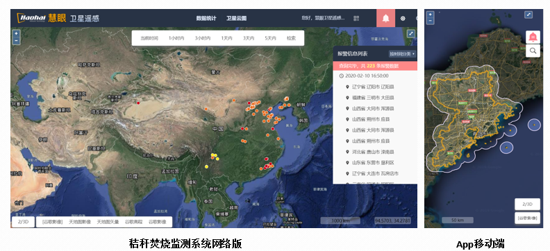This screenshot has height=251, width=550.
Task: Select alarm 辽宁省 大连市 瓦房店市
Action: [x=375, y=173]
